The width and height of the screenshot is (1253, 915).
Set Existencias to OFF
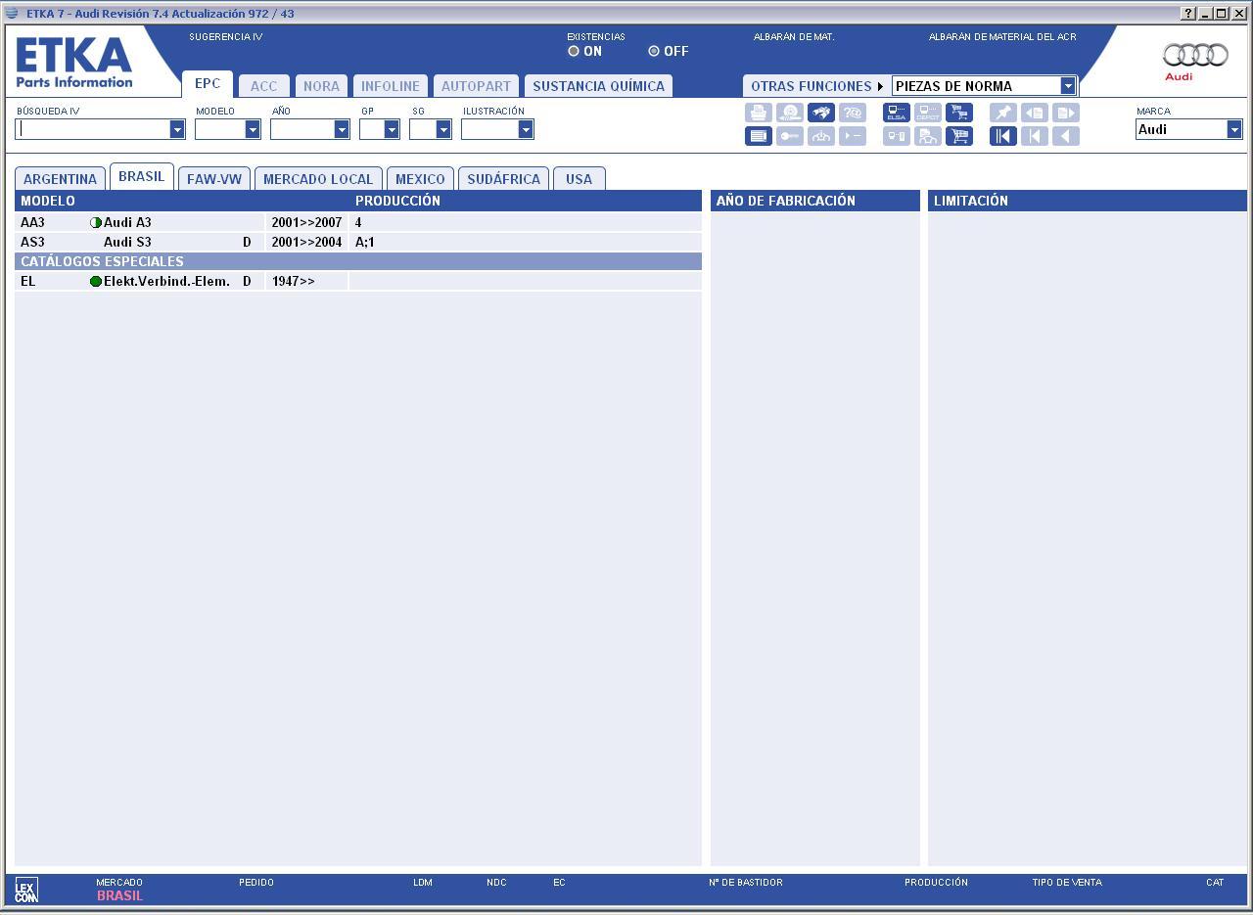click(654, 51)
